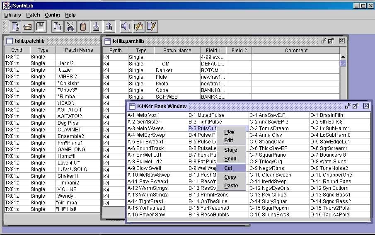Select bank cell C-13 Key Clique
The width and height of the screenshot is (375, 235).
click(x=279, y=195)
